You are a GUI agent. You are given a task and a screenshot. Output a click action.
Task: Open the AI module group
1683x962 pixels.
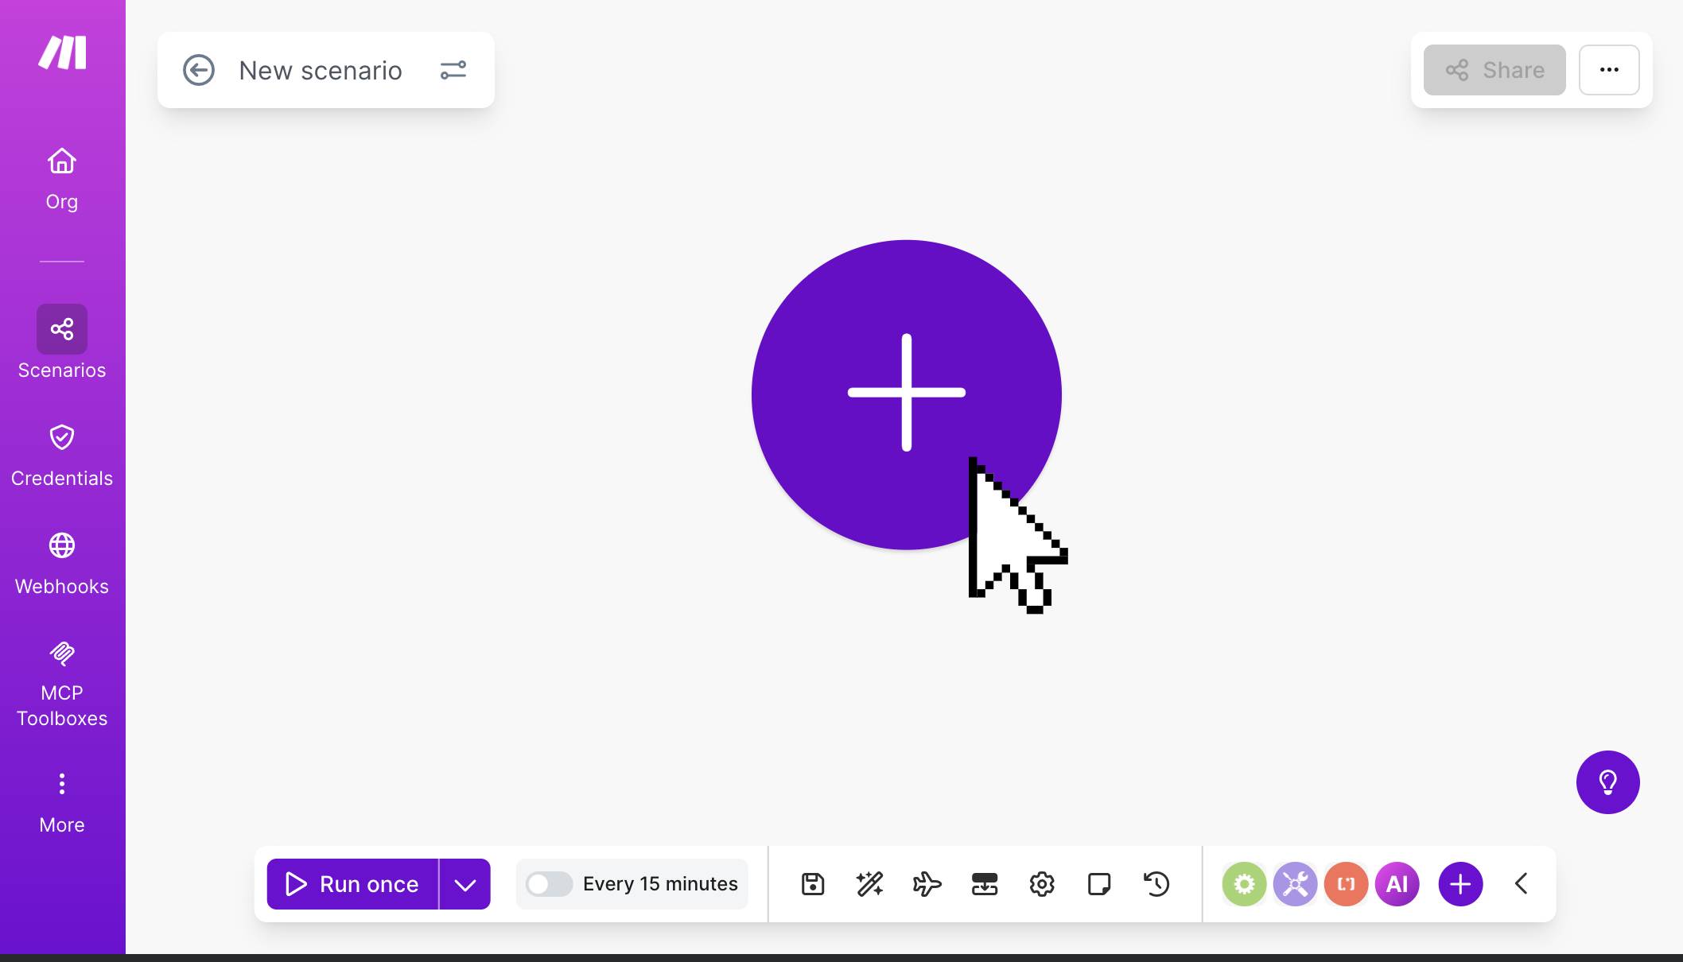click(x=1397, y=883)
